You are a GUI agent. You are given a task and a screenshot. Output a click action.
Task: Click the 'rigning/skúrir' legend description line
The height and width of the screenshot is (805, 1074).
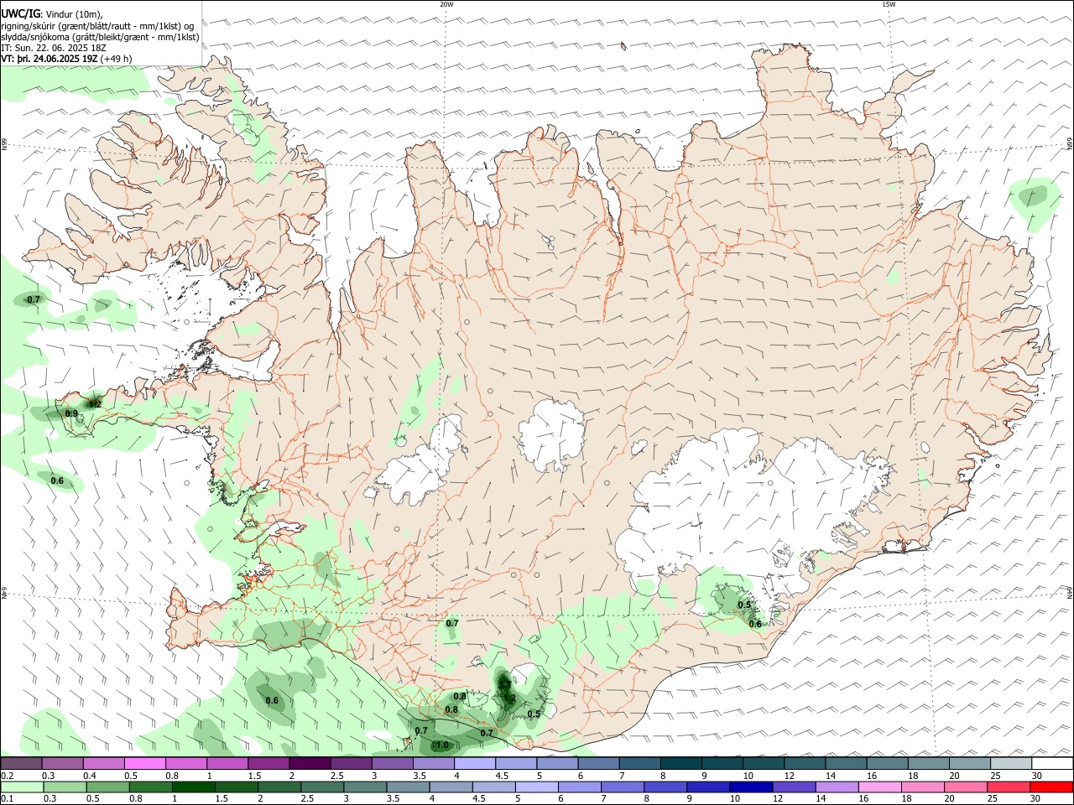click(x=97, y=26)
